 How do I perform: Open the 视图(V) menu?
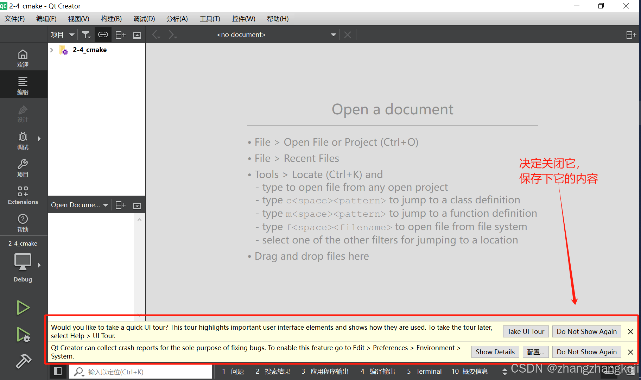(78, 19)
